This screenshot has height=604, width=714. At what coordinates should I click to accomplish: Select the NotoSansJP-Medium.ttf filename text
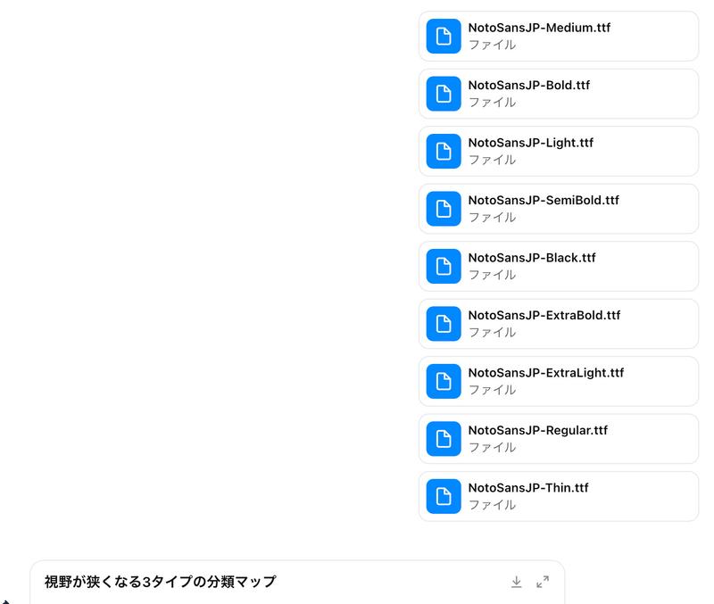pyautogui.click(x=539, y=28)
